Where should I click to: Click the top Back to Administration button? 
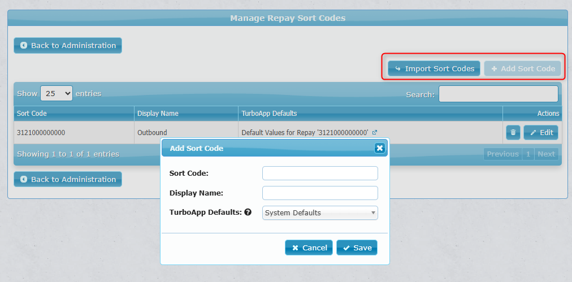click(x=68, y=46)
